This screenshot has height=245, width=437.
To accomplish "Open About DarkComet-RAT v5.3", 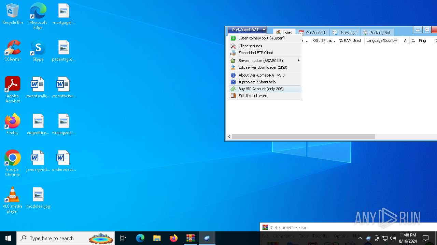I will [x=265, y=75].
